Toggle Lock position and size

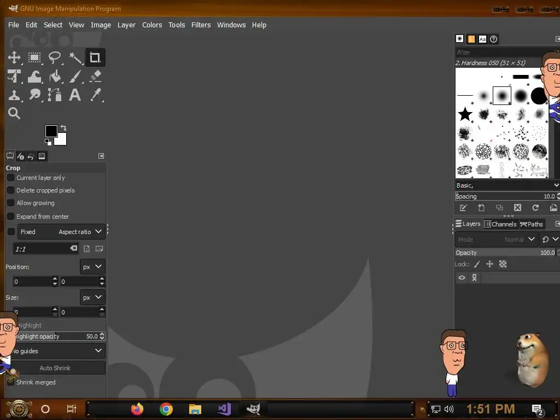click(x=489, y=264)
